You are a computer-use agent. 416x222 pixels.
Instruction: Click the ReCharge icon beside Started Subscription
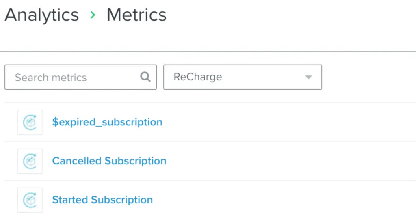click(x=30, y=200)
